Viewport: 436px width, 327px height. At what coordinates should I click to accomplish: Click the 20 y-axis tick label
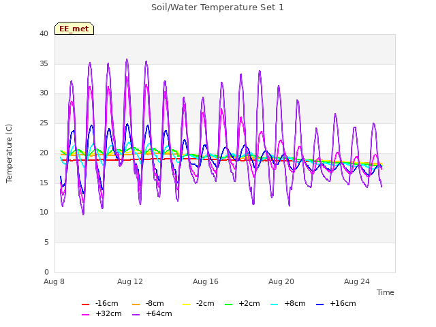(x=44, y=153)
